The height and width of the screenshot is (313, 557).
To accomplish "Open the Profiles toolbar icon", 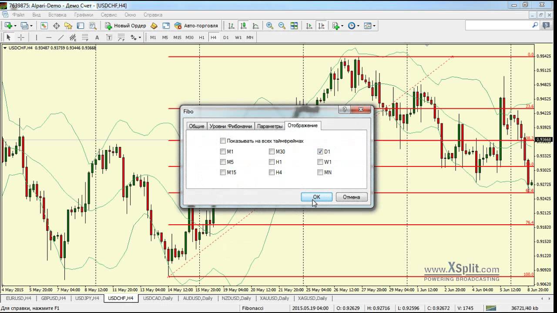I will [x=24, y=26].
